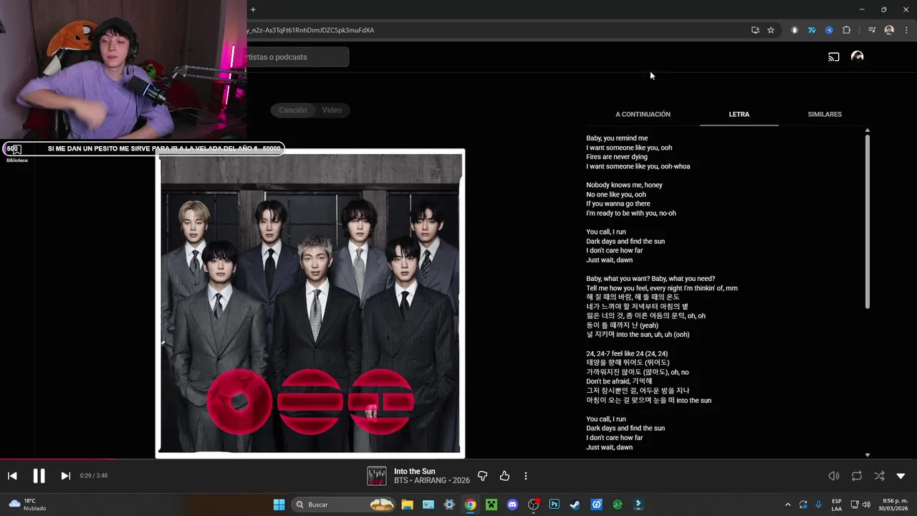Image resolution: width=917 pixels, height=516 pixels.
Task: Click the lyric "Fires are never dying"
Action: tap(617, 157)
